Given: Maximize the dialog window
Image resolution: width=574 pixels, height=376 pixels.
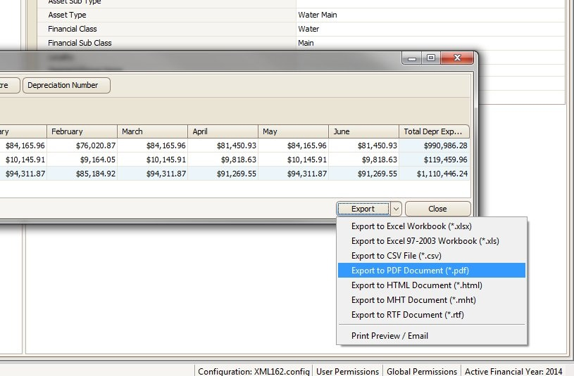Looking at the screenshot, I should tap(431, 58).
